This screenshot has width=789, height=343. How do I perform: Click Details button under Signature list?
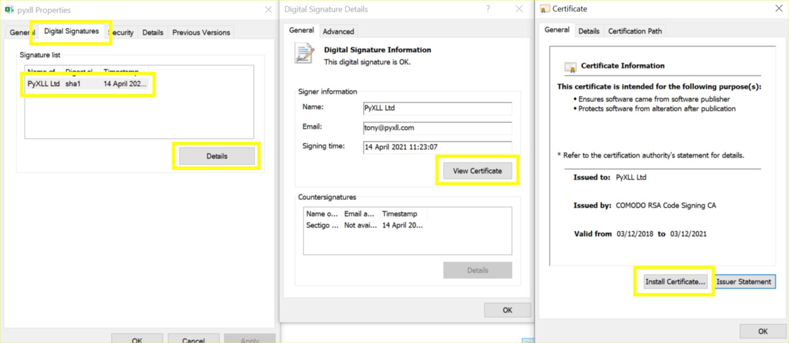(217, 156)
